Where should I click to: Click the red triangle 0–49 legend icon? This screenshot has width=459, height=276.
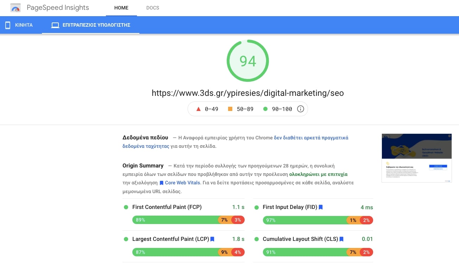[198, 109]
